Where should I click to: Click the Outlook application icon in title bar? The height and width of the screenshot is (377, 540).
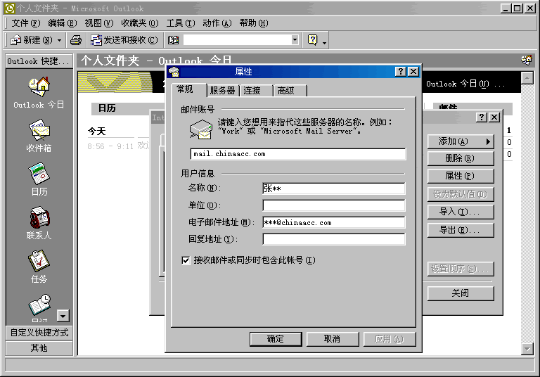click(x=10, y=8)
